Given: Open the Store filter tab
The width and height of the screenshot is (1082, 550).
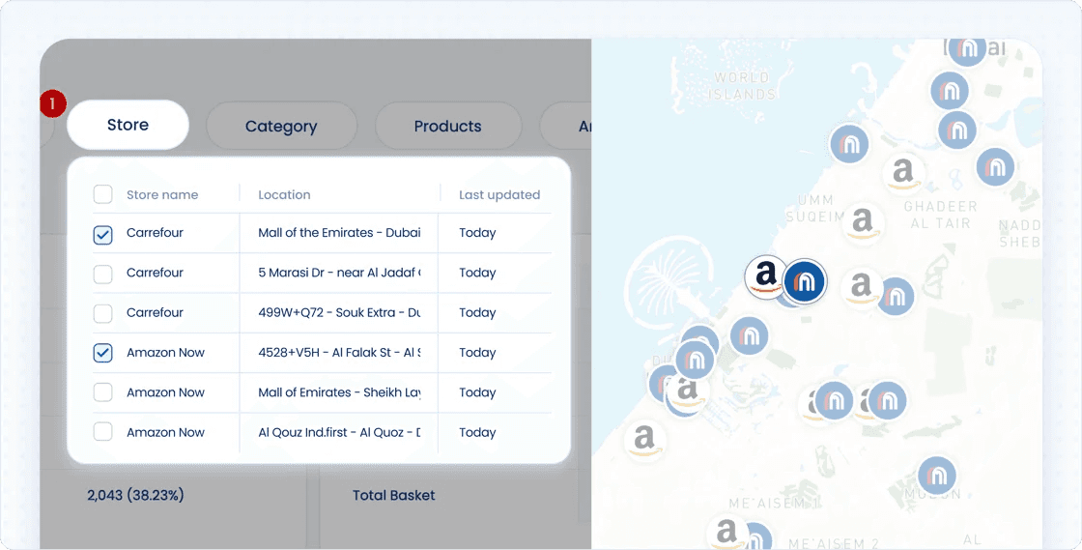Looking at the screenshot, I should click(128, 125).
